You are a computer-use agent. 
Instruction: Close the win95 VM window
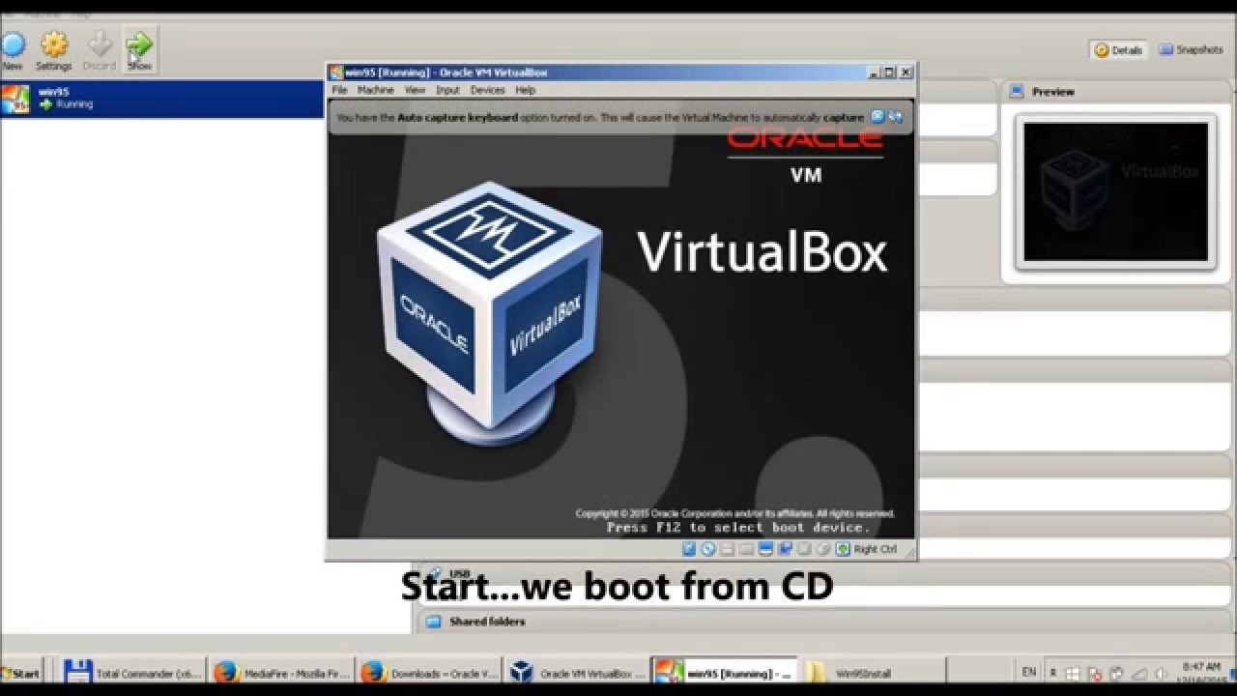[906, 72]
